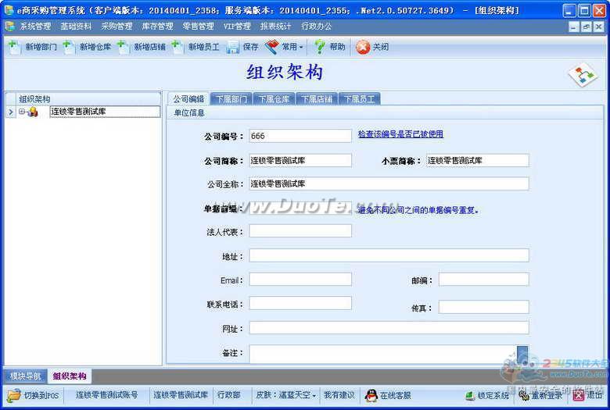Click the 帮助 question mark icon
This screenshot has width=610, height=410.
click(x=320, y=47)
